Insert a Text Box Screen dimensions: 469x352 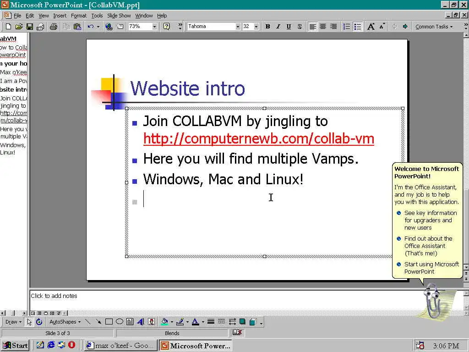tap(130, 322)
